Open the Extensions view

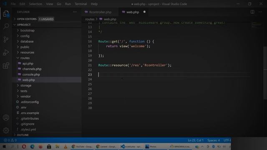[6, 65]
